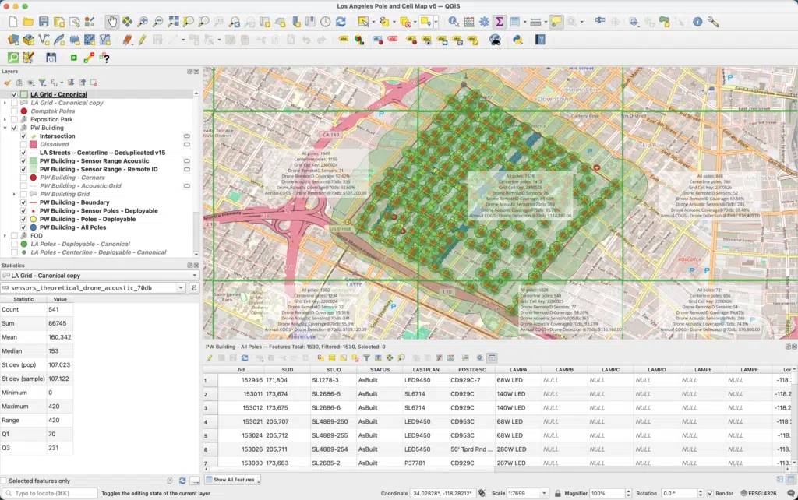Toggle the Render checkbox in status bar
Screen dimensions: 798x500
tap(711, 491)
